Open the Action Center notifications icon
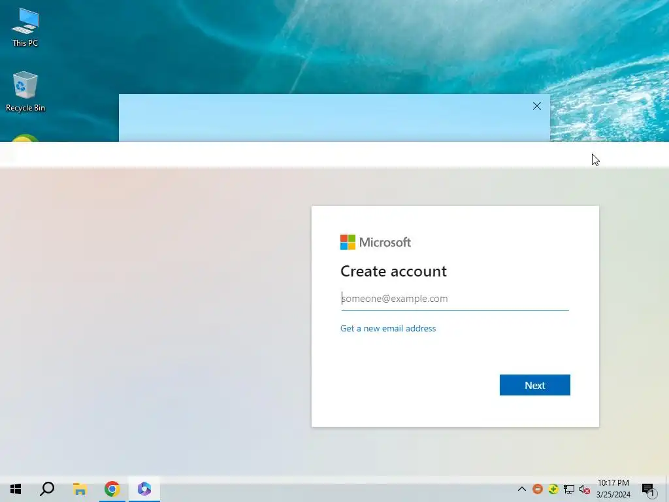669x502 pixels. [649, 489]
